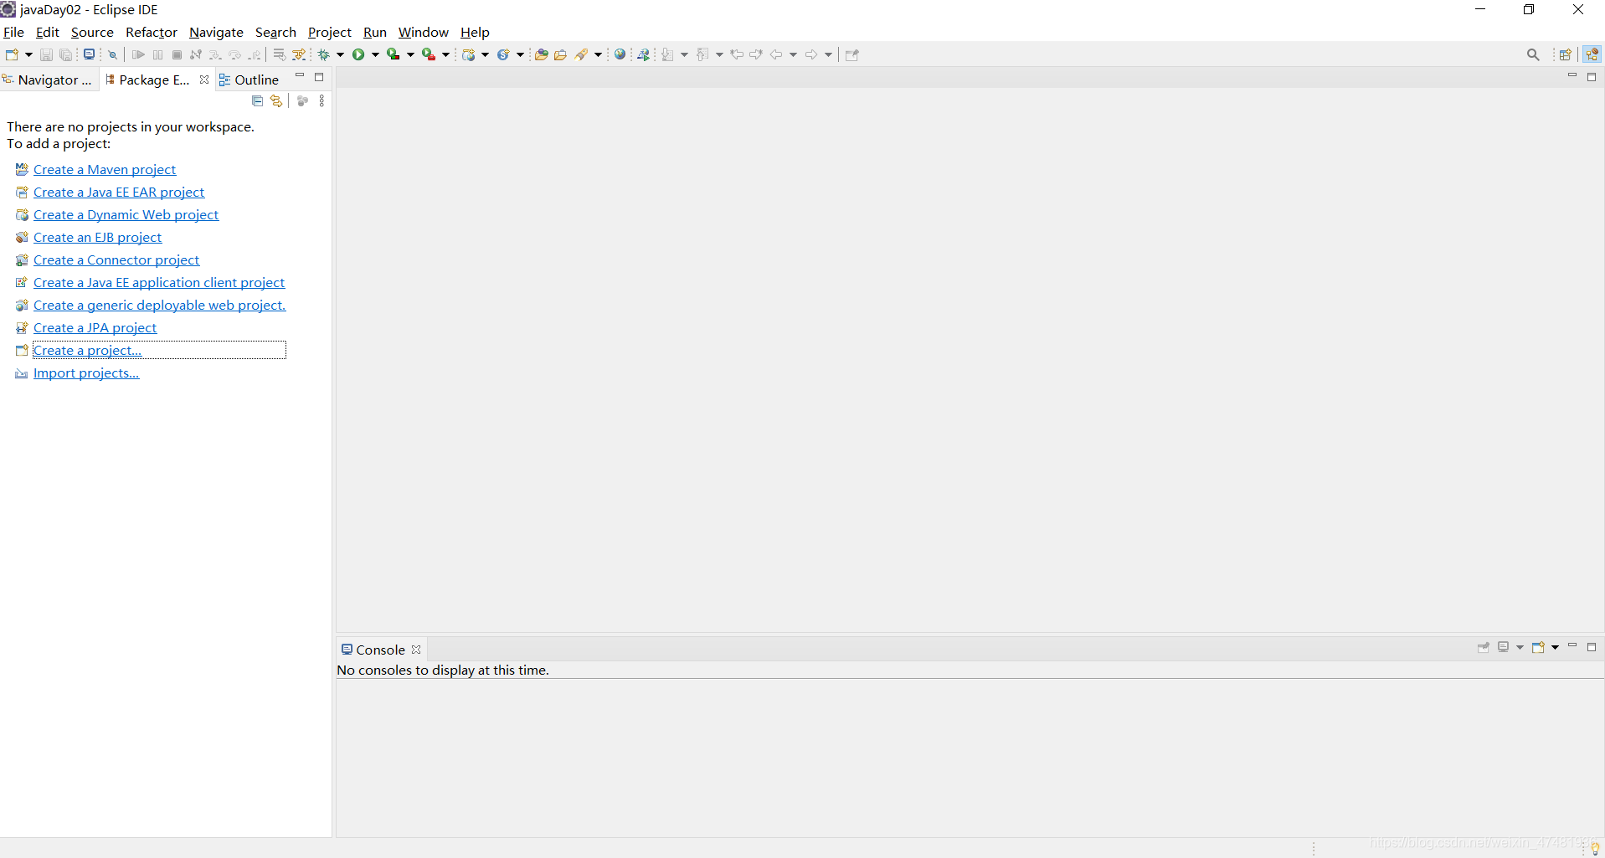Click Create a JPA project link
This screenshot has height=858, width=1605.
click(x=95, y=328)
